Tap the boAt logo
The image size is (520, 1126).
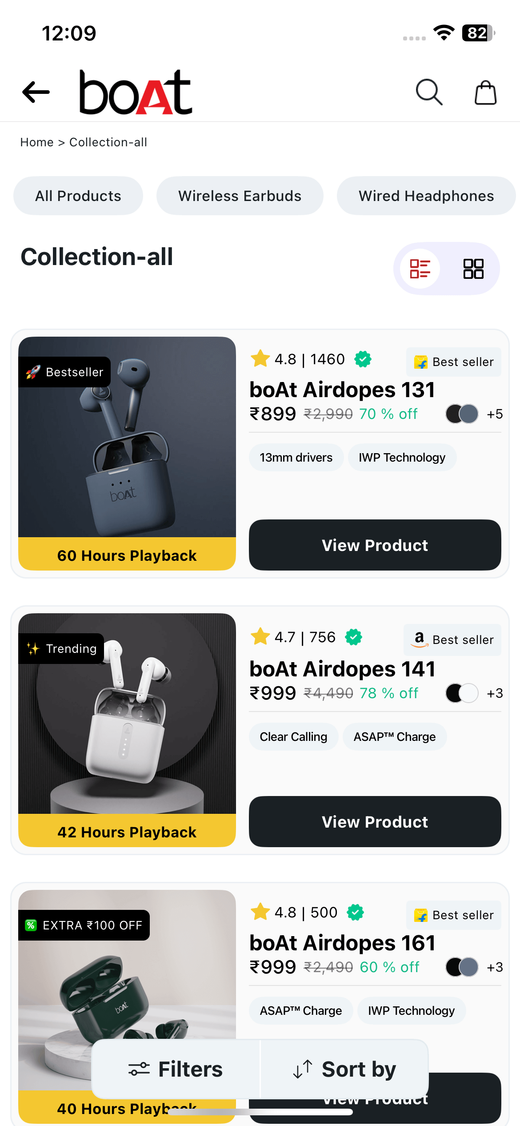point(136,92)
